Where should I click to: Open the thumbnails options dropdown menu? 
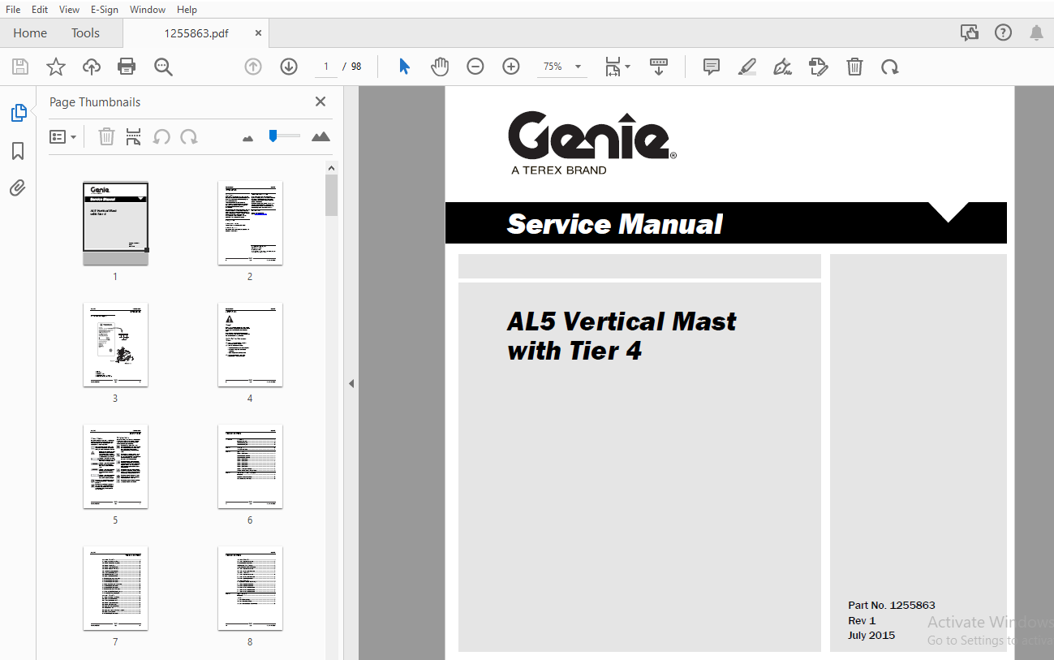pyautogui.click(x=62, y=136)
